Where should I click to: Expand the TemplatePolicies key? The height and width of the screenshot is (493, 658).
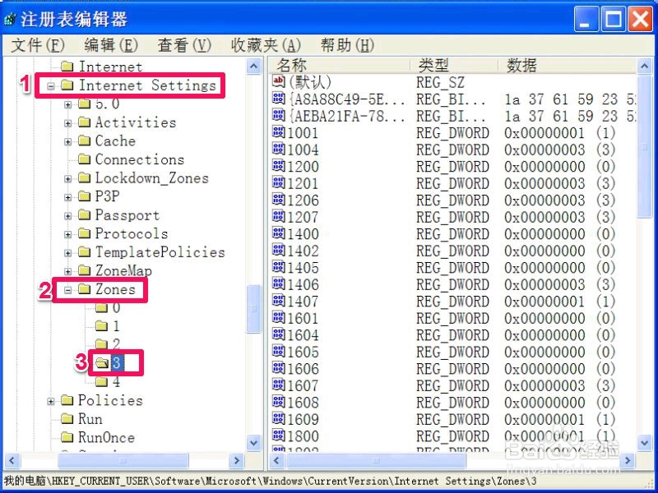(68, 252)
